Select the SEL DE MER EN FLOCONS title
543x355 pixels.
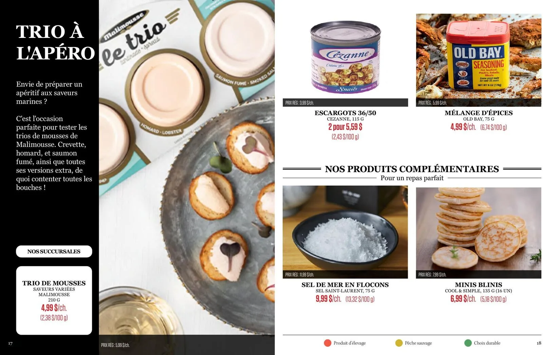345,285
